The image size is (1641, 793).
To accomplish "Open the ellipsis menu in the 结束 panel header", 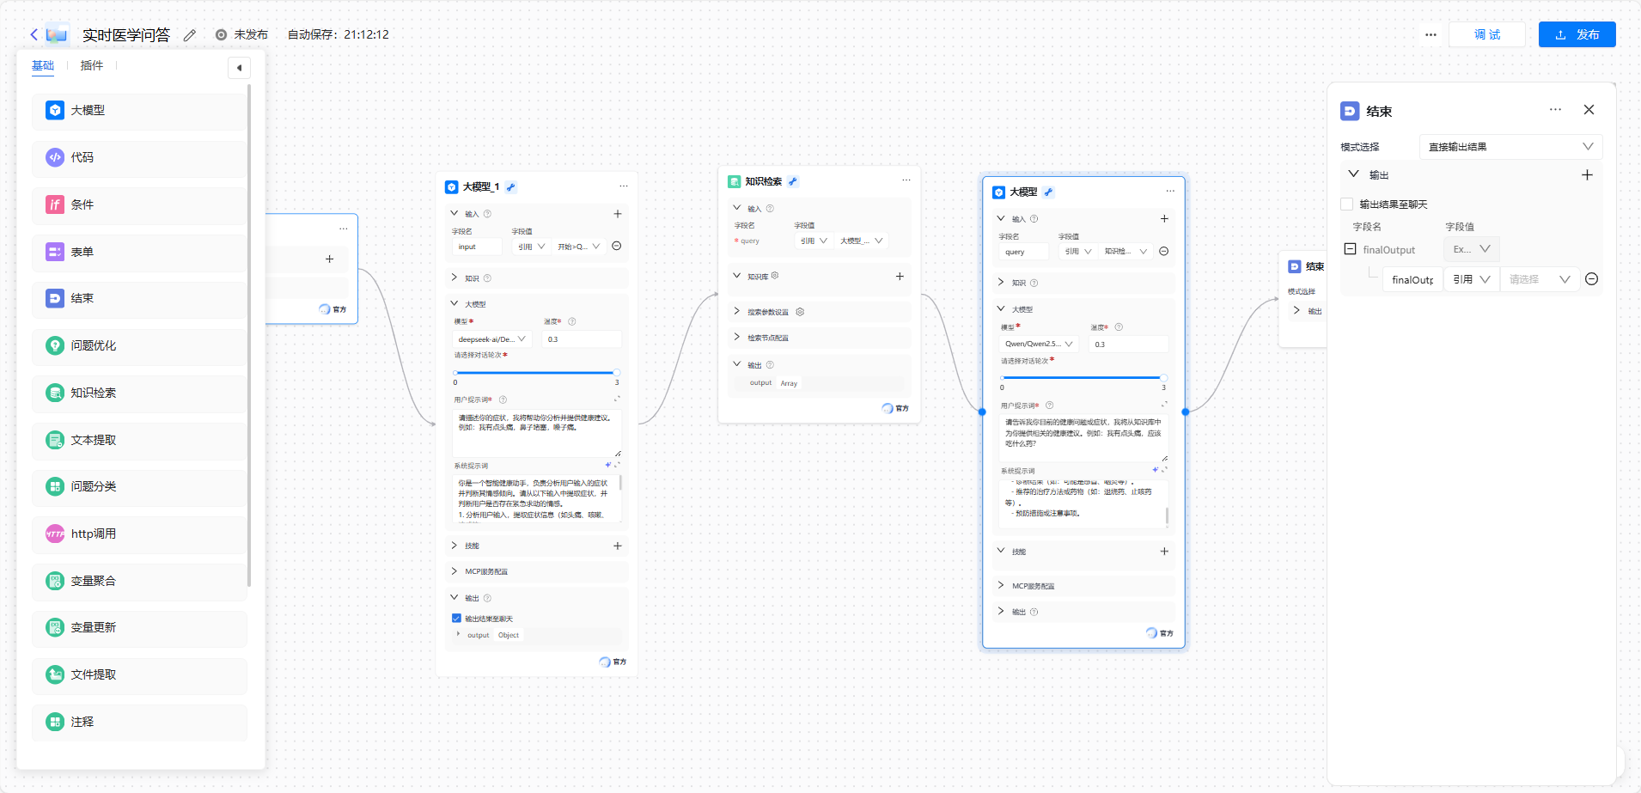I will [x=1555, y=110].
